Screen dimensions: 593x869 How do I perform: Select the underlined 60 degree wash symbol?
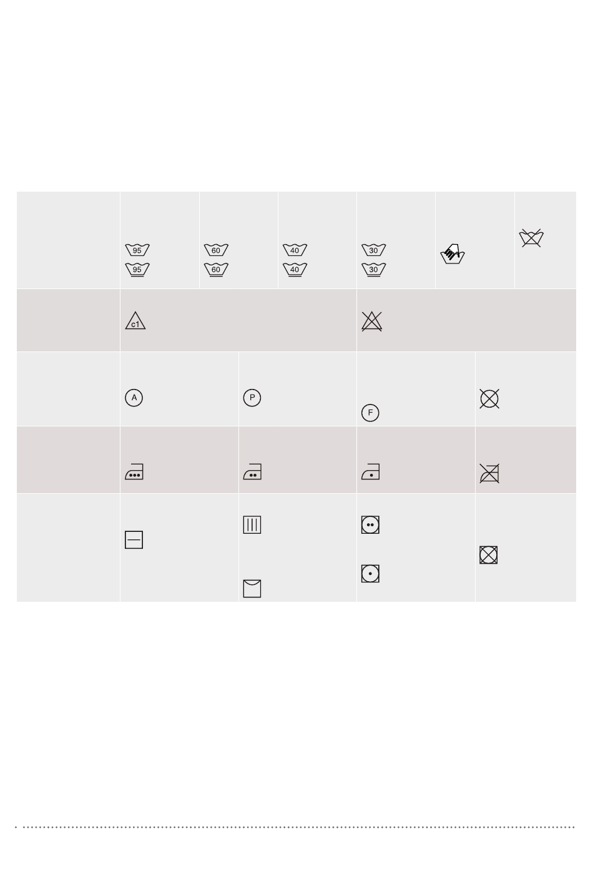click(x=216, y=270)
